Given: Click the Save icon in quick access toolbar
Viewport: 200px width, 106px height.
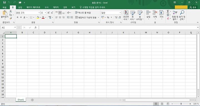Looking at the screenshot, I should click(x=4, y=2).
